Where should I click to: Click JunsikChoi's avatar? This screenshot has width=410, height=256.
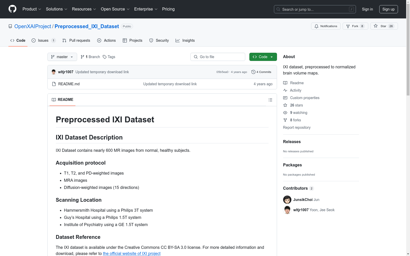click(287, 200)
